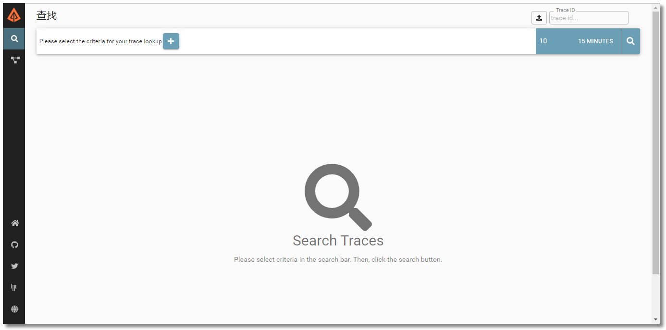
Task: Run search with the magnifier button
Action: tap(631, 41)
